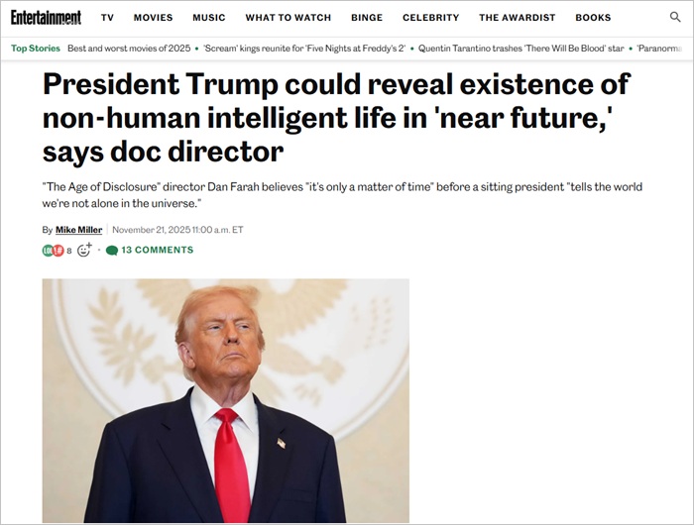Click the green comment bubble icon
The height and width of the screenshot is (525, 694).
112,251
